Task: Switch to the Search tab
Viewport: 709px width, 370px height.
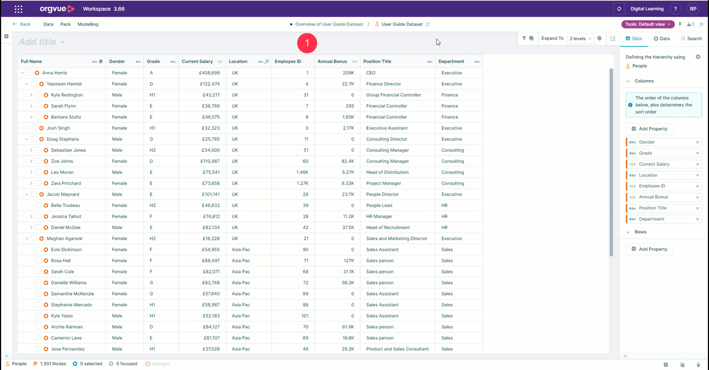Action: pos(692,38)
